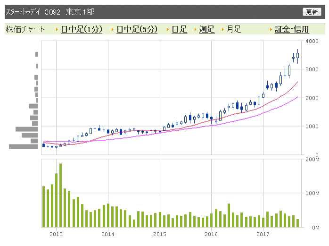The image size is (329, 246).
Task: Click the 200M volume axis label
Action: tap(313, 160)
